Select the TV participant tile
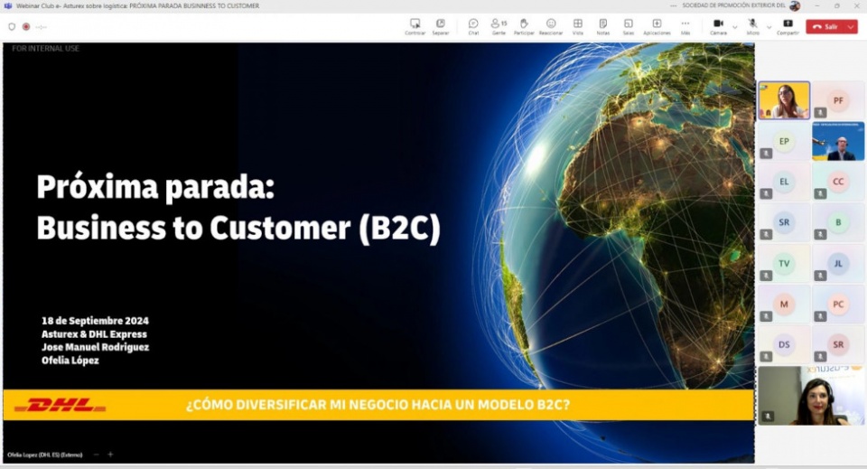The width and height of the screenshot is (867, 469). (x=784, y=263)
